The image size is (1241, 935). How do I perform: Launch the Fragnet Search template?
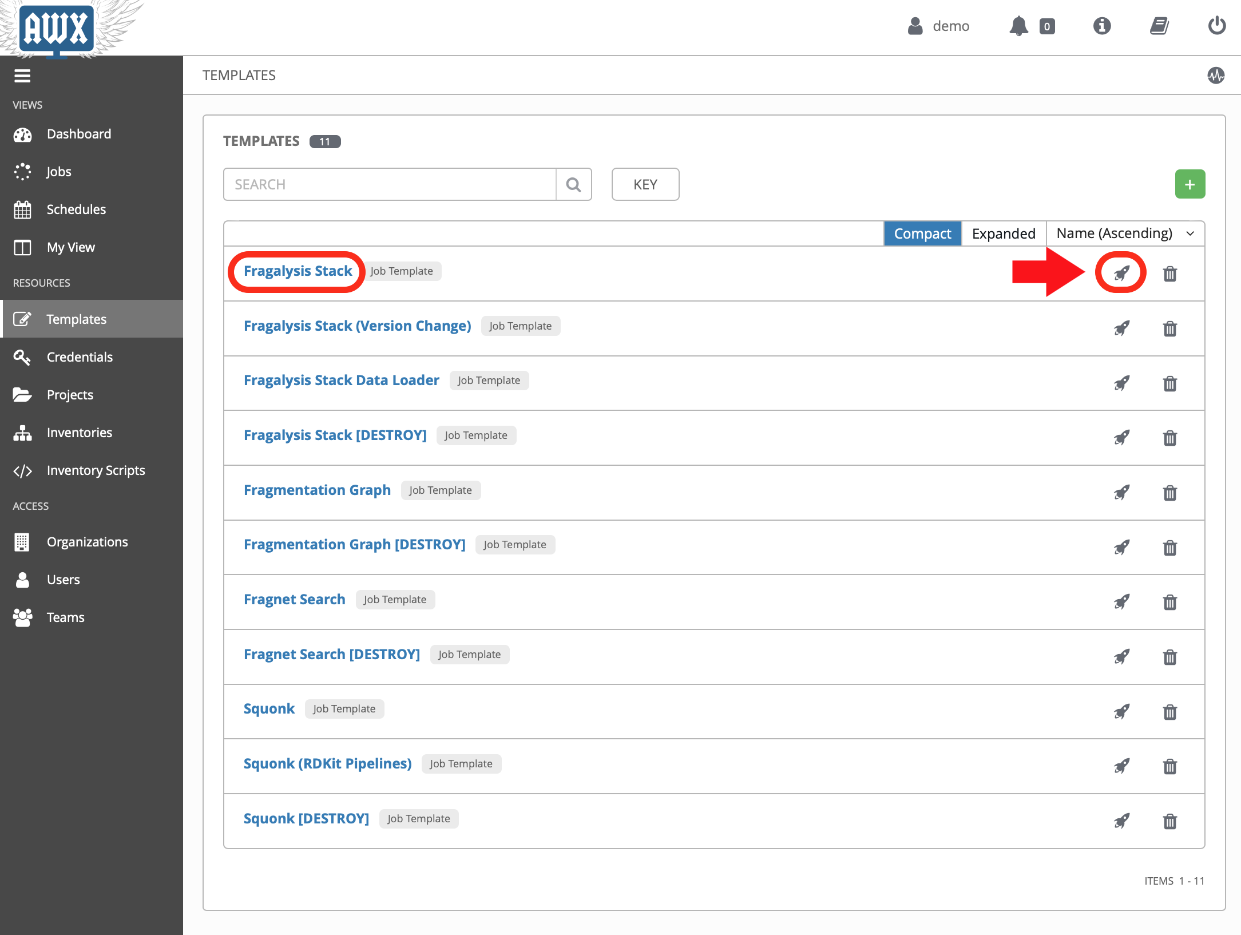click(1121, 602)
